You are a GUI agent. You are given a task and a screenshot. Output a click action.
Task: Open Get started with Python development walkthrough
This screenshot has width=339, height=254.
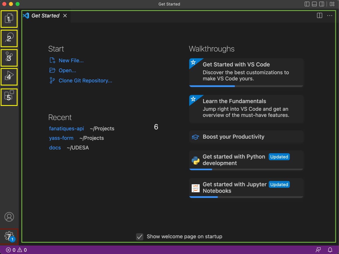tap(246, 160)
